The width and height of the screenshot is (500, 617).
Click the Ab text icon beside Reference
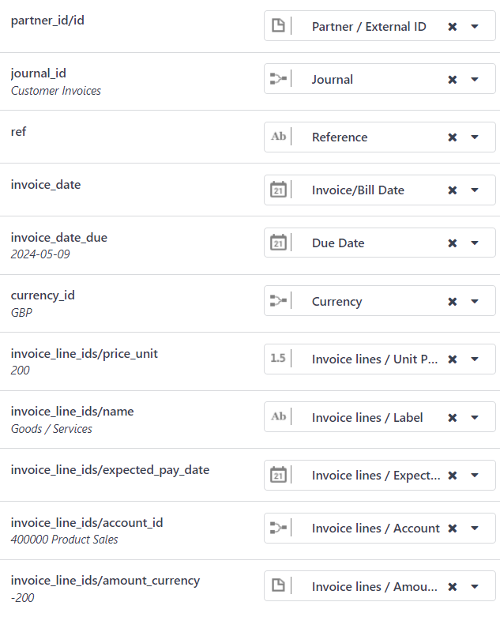[278, 137]
